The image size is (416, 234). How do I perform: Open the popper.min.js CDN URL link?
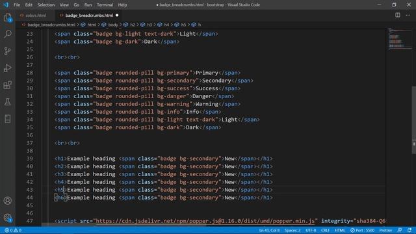(205, 221)
